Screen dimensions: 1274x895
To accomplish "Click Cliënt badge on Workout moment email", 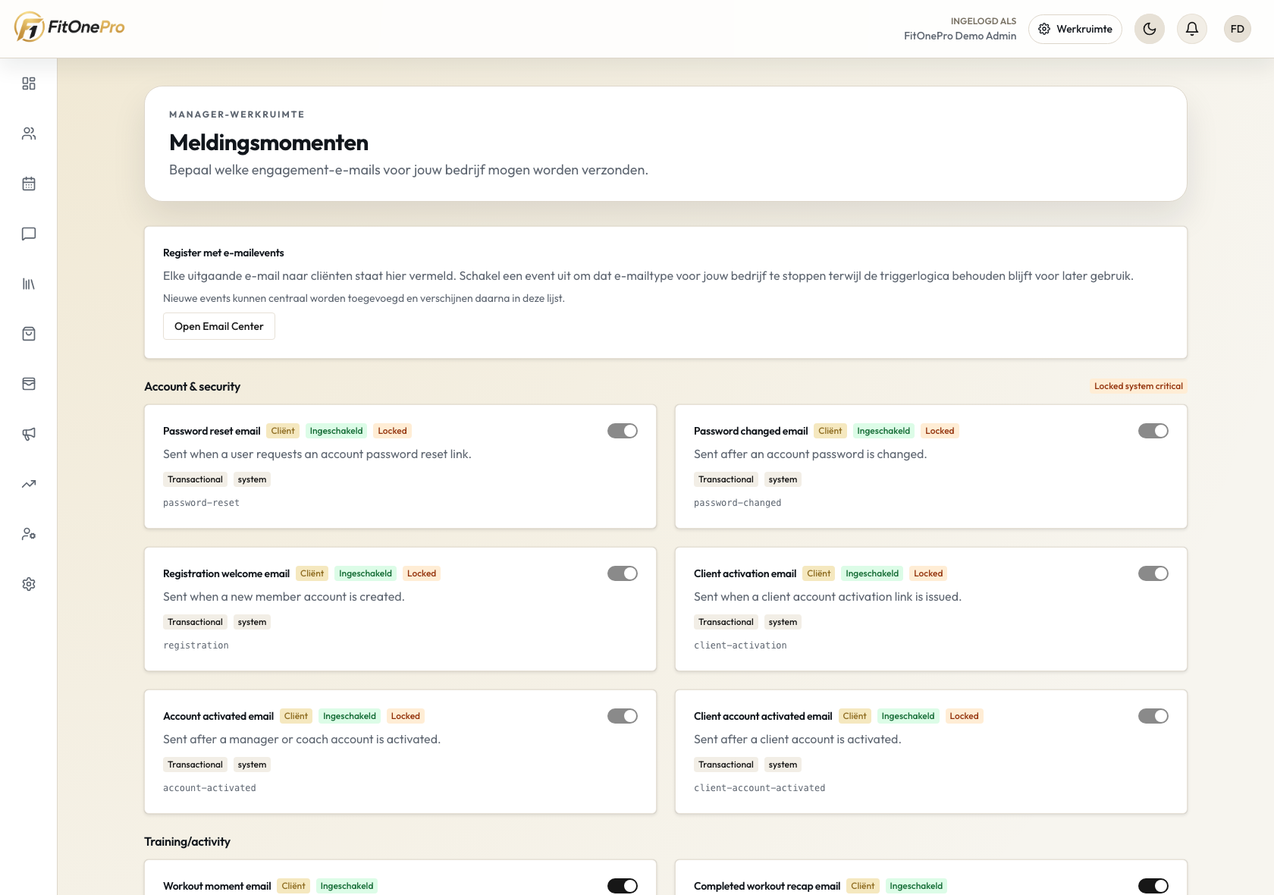I will tap(293, 886).
